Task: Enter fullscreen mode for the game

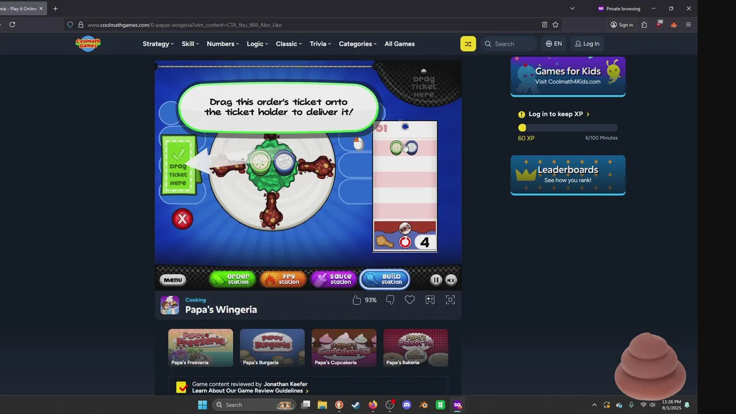Action: point(450,300)
